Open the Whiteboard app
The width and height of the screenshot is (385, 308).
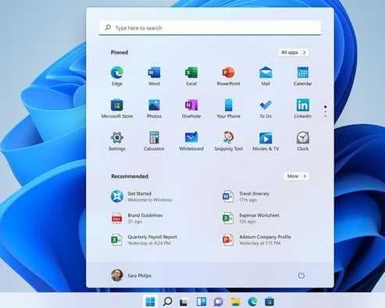tap(191, 141)
